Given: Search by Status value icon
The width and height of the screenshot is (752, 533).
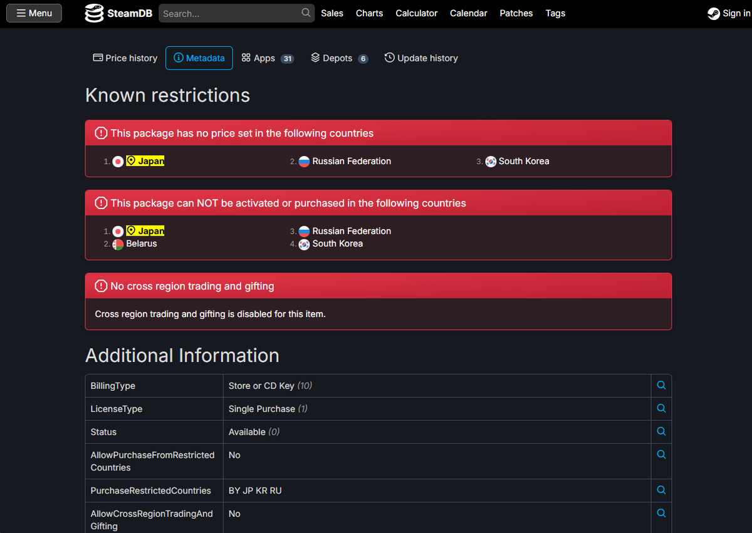Looking at the screenshot, I should 661,432.
